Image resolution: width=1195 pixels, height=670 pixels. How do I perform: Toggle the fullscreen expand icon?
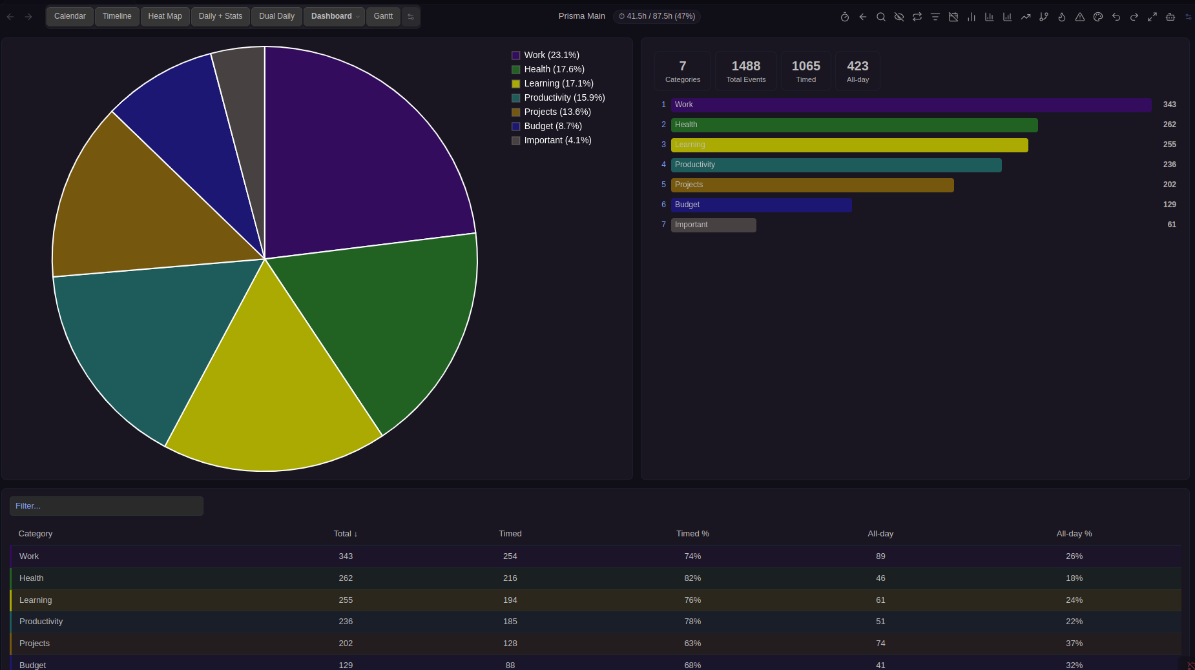point(1152,17)
